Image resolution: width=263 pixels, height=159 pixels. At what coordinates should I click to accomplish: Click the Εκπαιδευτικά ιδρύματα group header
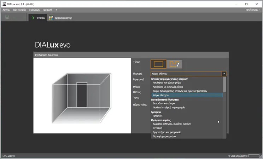(x=164, y=100)
